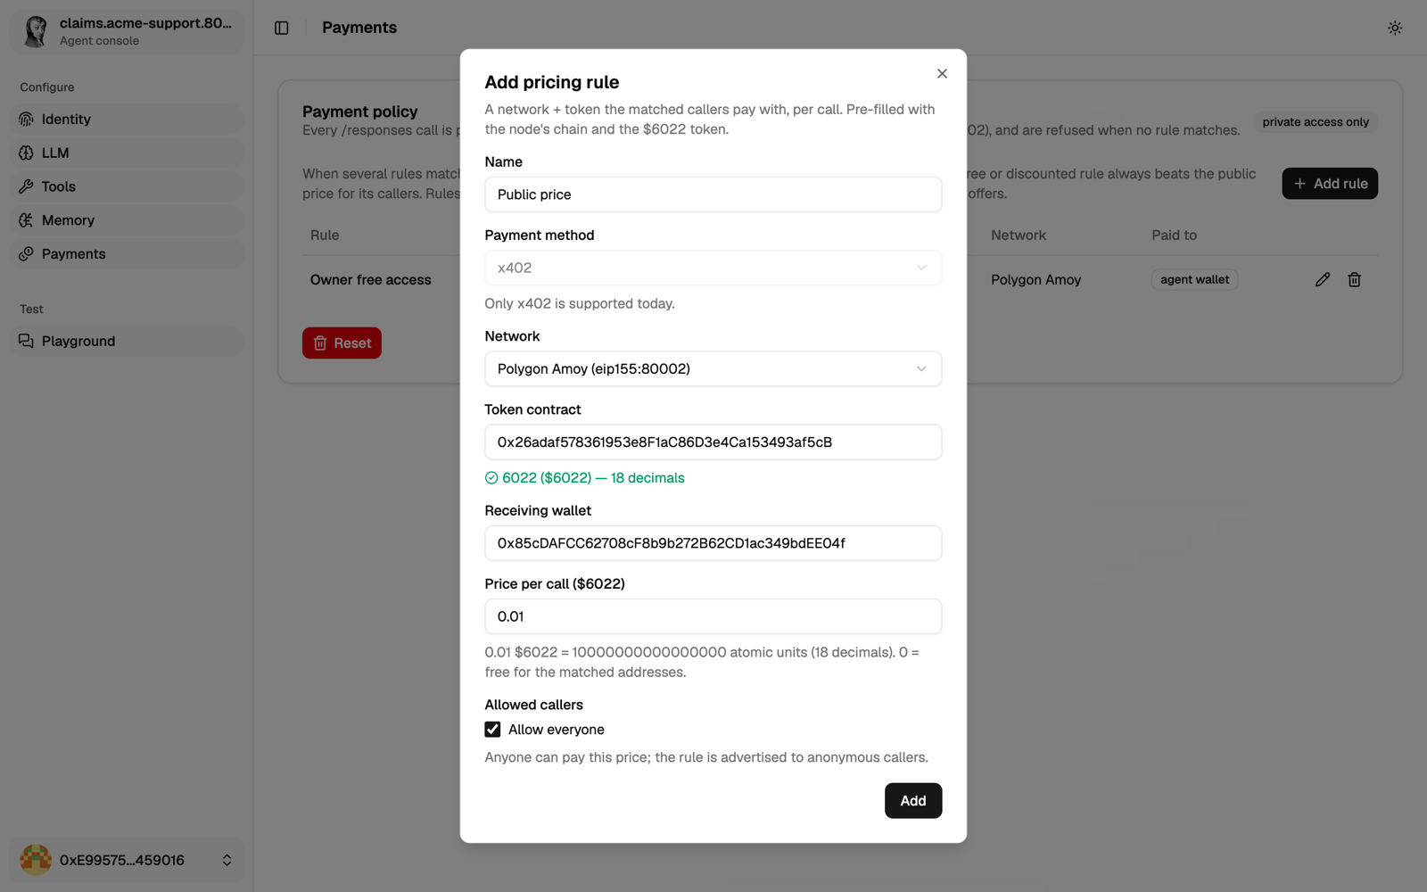Click the Playground chat icon

26,341
